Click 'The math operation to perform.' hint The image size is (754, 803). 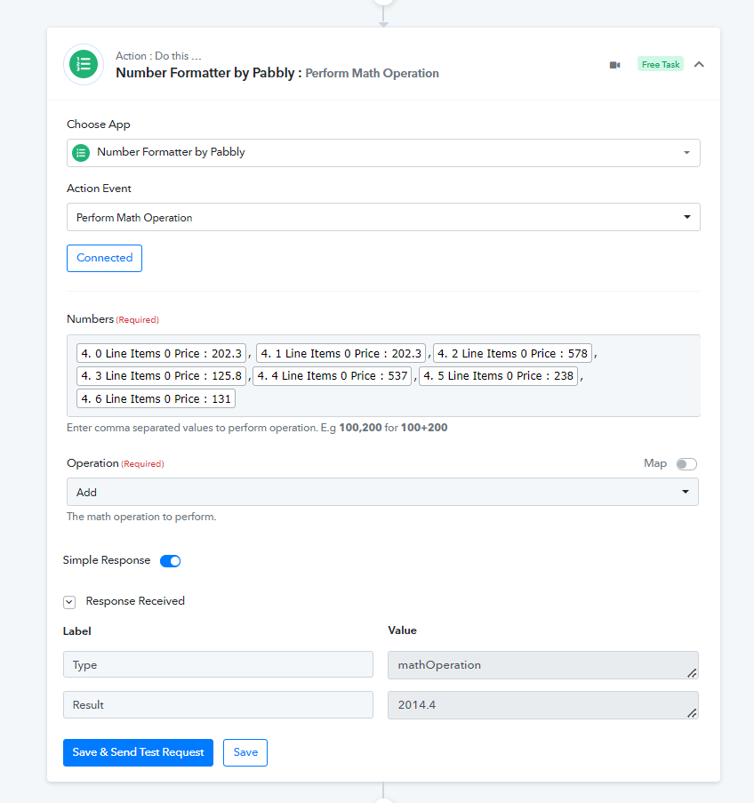tap(141, 517)
